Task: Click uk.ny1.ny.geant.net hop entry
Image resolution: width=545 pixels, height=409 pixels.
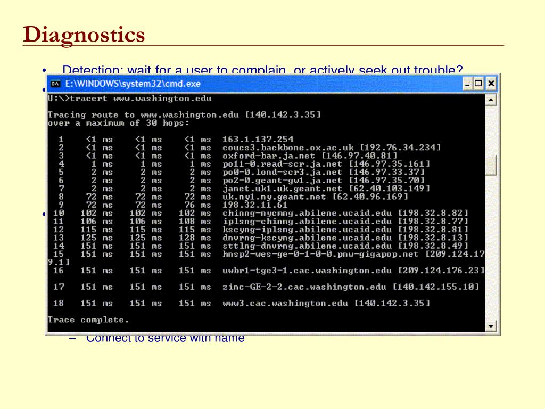Action: tap(315, 197)
